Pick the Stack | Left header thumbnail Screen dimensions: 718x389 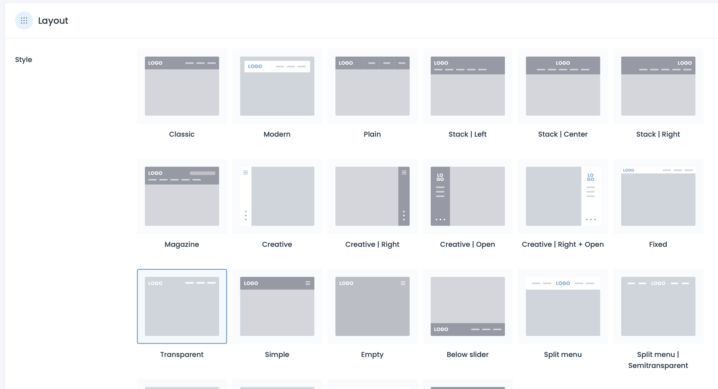click(468, 86)
